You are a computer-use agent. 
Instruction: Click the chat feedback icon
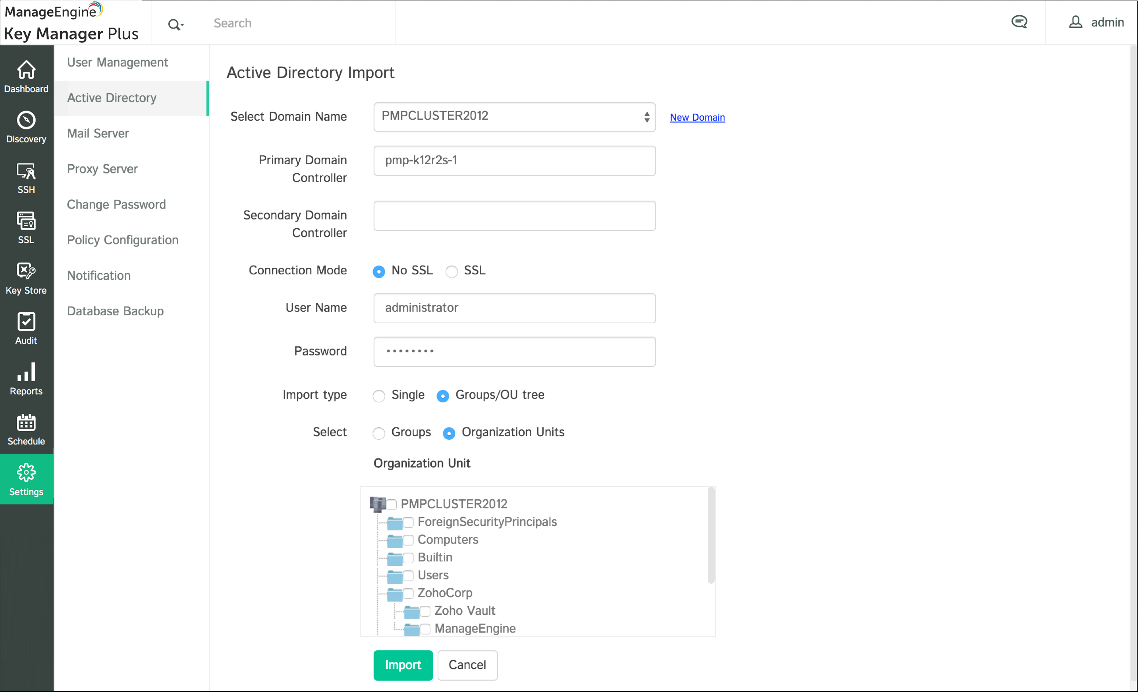pyautogui.click(x=1019, y=22)
